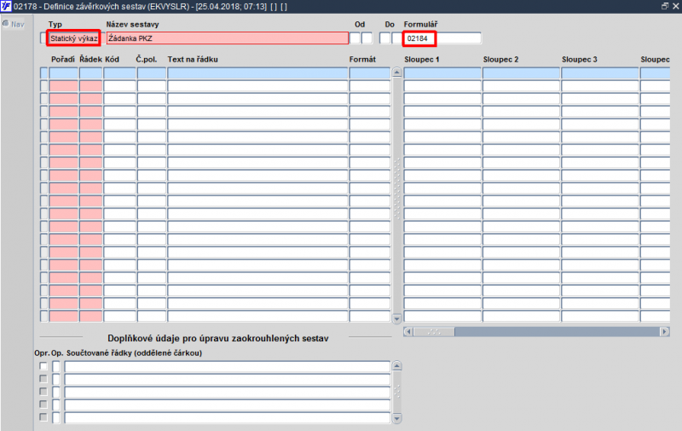Tick the third Opr. checkbox
This screenshot has width=682, height=431.
[x=43, y=392]
